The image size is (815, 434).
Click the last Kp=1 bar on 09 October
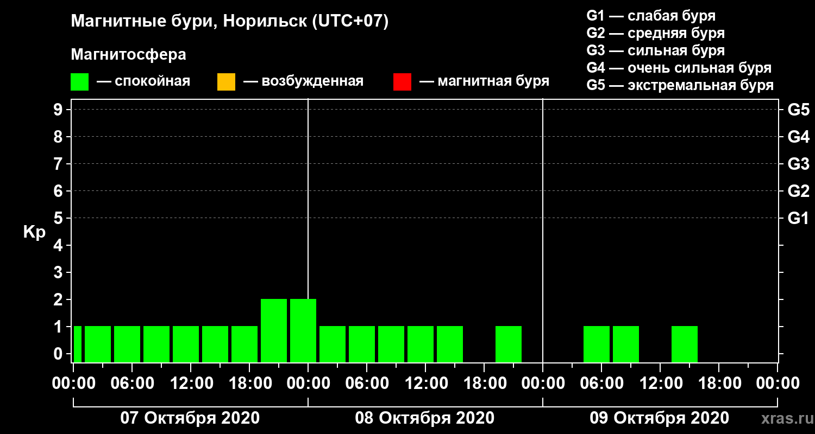pos(685,344)
